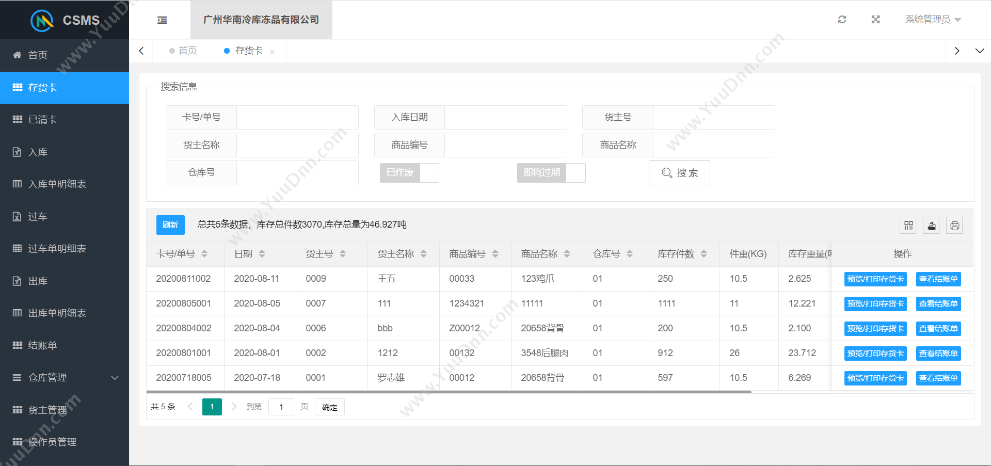The image size is (991, 466).
Task: Click the export table icon
Action: click(x=931, y=226)
